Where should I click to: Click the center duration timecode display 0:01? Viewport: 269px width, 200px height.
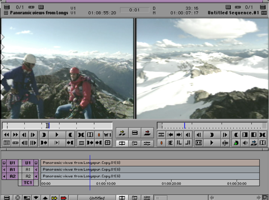click(134, 10)
